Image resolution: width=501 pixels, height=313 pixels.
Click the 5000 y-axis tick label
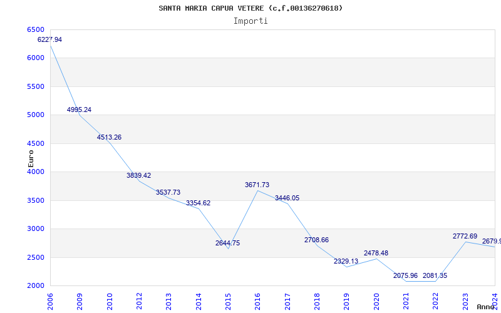(x=36, y=115)
